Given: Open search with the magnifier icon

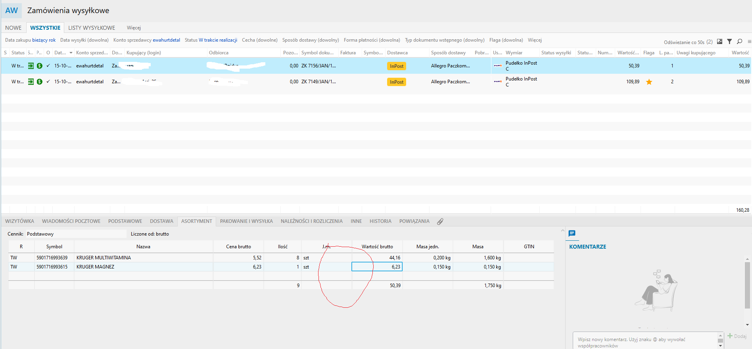Looking at the screenshot, I should pos(739,42).
